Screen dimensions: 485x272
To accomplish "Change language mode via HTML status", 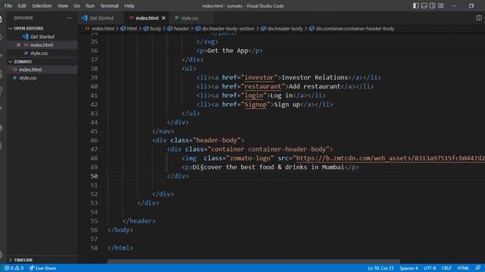I will pos(463,268).
